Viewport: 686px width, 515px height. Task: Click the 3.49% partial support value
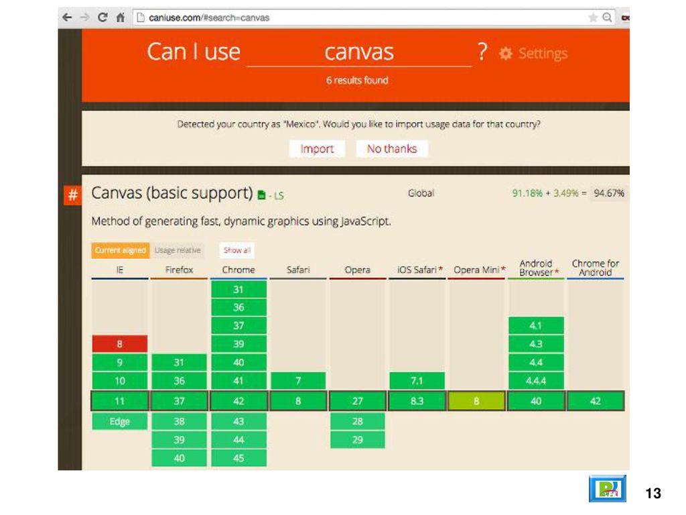pyautogui.click(x=565, y=193)
